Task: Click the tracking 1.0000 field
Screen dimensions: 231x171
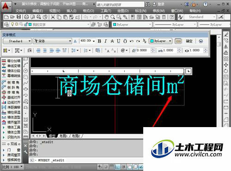Action: (x=170, y=50)
